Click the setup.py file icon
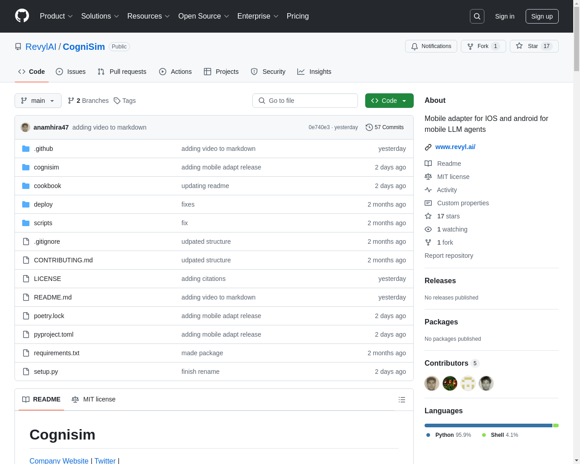Viewport: 580px width, 464px height. [26, 372]
